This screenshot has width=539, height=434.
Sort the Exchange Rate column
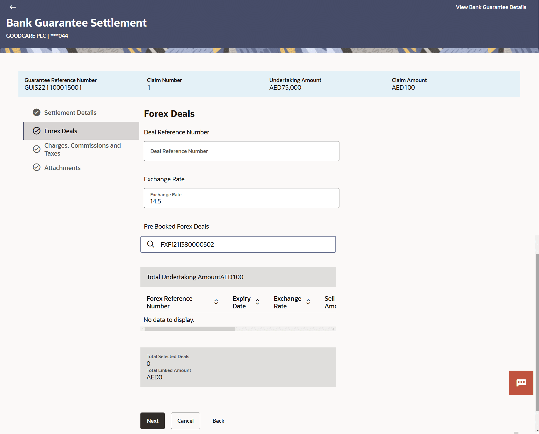tap(308, 302)
